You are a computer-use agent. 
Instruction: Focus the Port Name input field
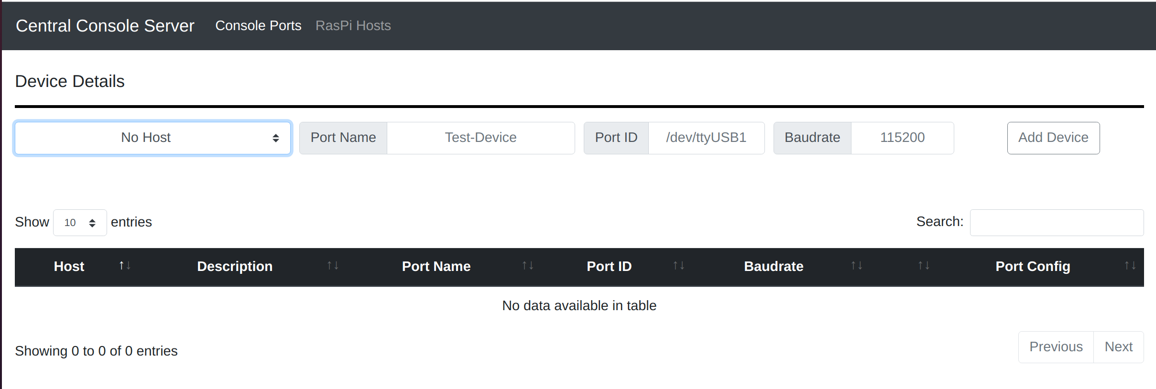click(480, 138)
